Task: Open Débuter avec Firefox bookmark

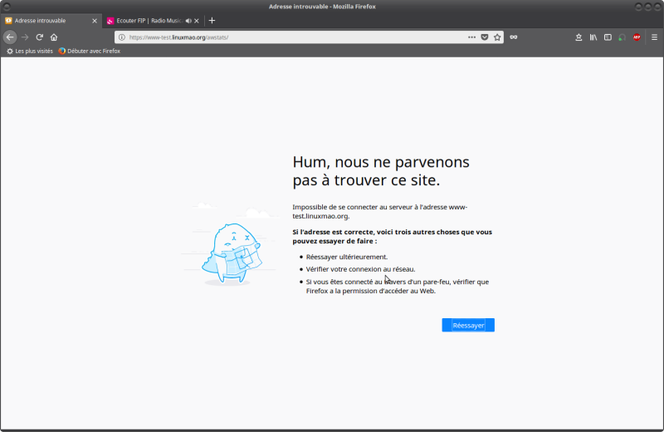Action: [x=90, y=51]
